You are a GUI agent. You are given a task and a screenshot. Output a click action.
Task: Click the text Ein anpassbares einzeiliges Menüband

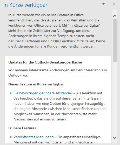click(57, 140)
